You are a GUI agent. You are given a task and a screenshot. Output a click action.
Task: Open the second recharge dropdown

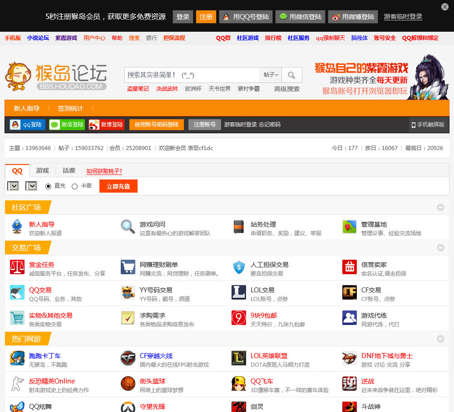(31, 186)
